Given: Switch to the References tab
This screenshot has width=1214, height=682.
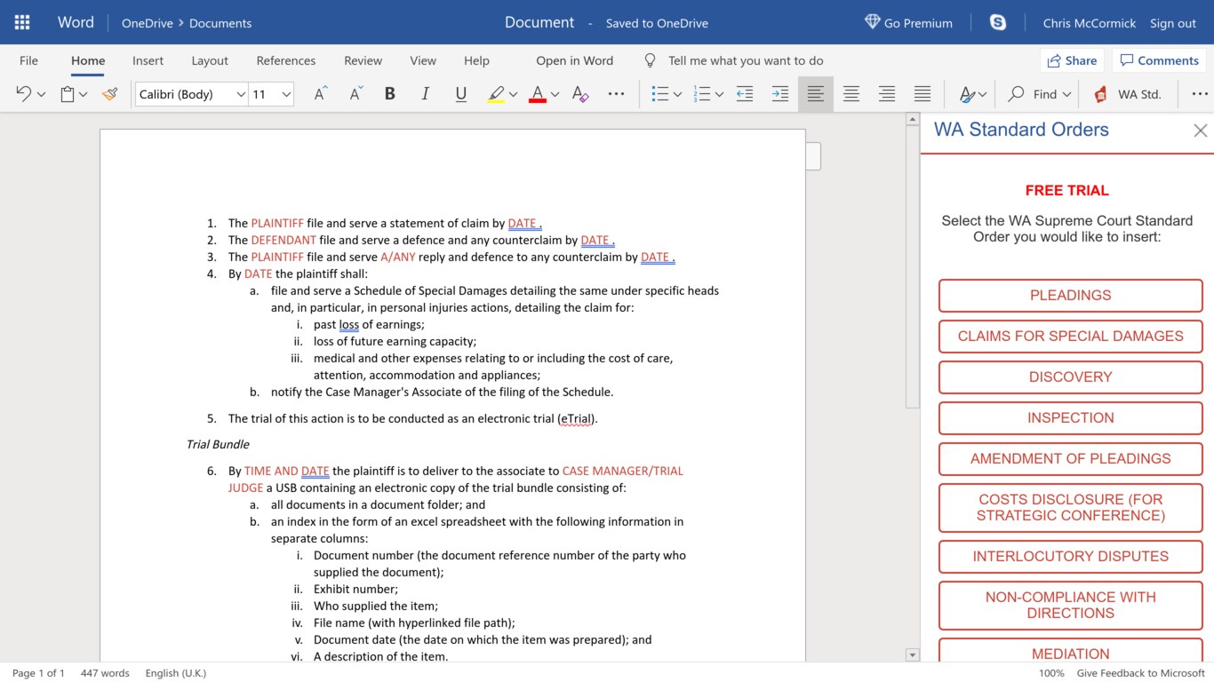Looking at the screenshot, I should pos(286,60).
